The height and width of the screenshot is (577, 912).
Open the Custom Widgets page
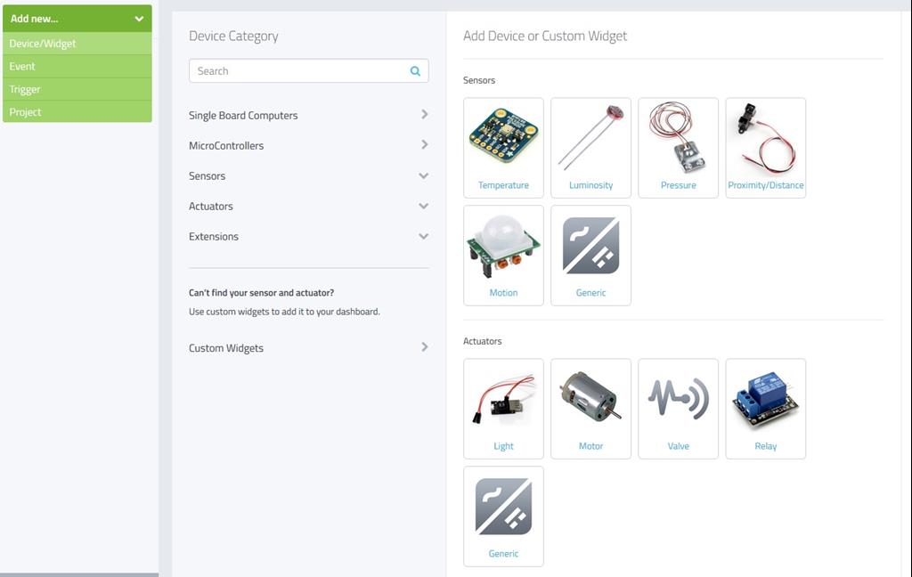(308, 347)
